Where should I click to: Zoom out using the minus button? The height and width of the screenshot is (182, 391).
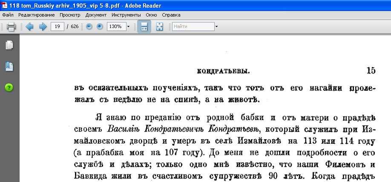coord(89,27)
